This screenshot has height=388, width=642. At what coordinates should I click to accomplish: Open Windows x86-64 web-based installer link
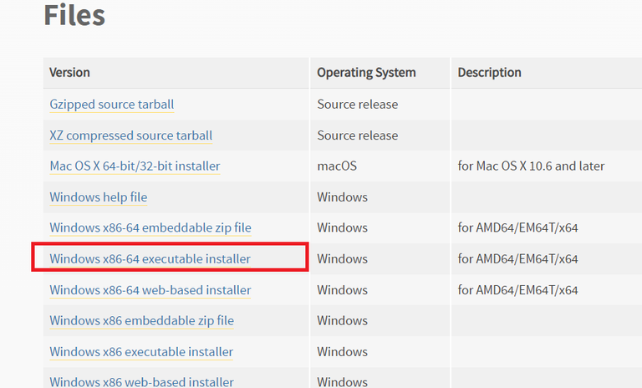[x=150, y=290]
